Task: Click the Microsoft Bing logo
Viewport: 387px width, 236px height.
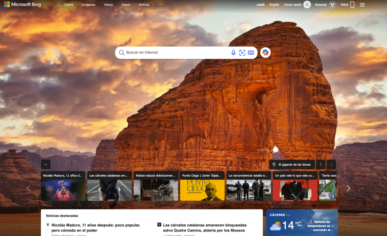Action: point(23,5)
